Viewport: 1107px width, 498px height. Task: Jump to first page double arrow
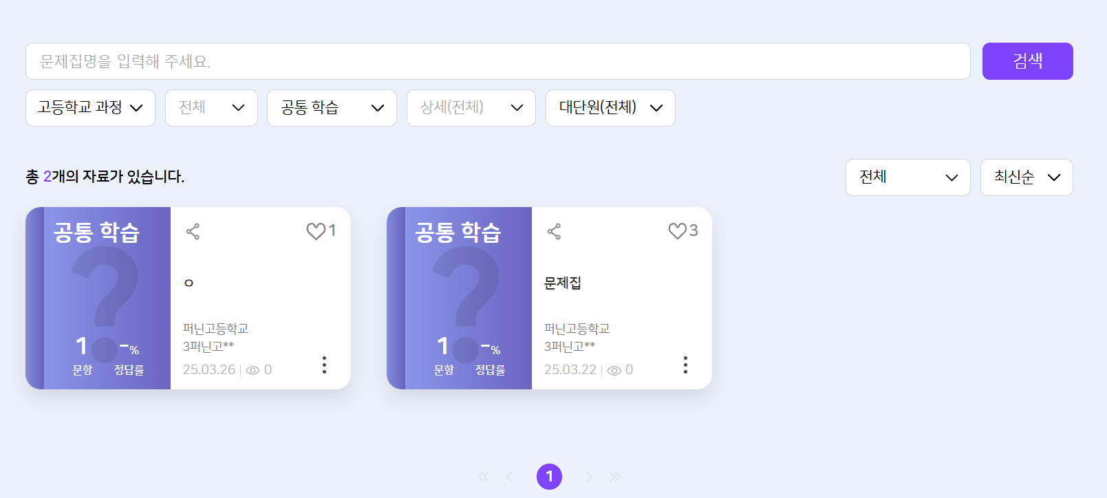pyautogui.click(x=484, y=477)
